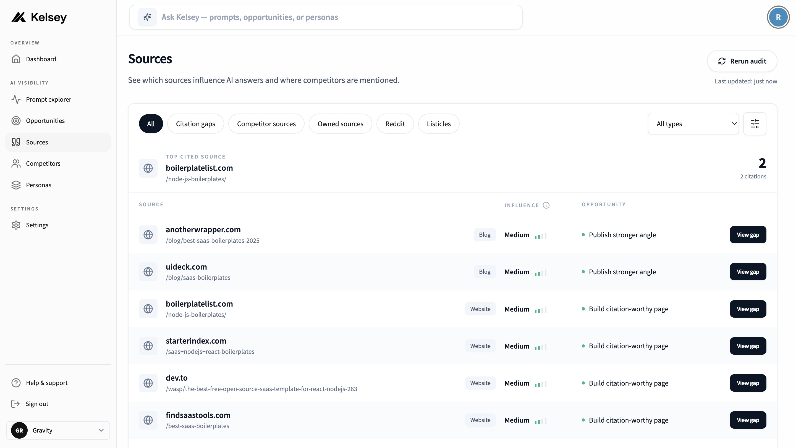796x448 pixels.
Task: View gap for boilerplatelist.com
Action: click(x=748, y=309)
